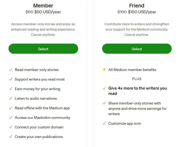The height and width of the screenshot is (147, 180).
Task: Click checkmark next to Create your own publications
Action: pos(11,137)
